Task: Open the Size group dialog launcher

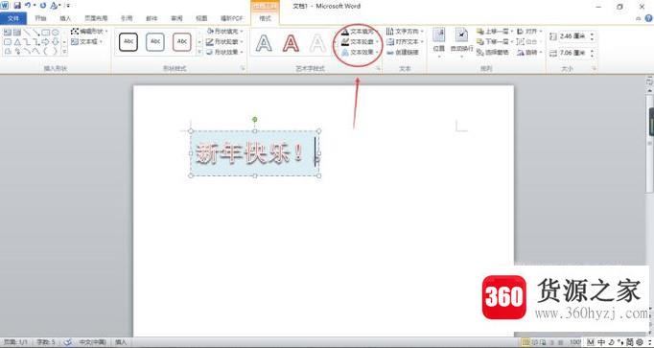Action: coord(595,68)
